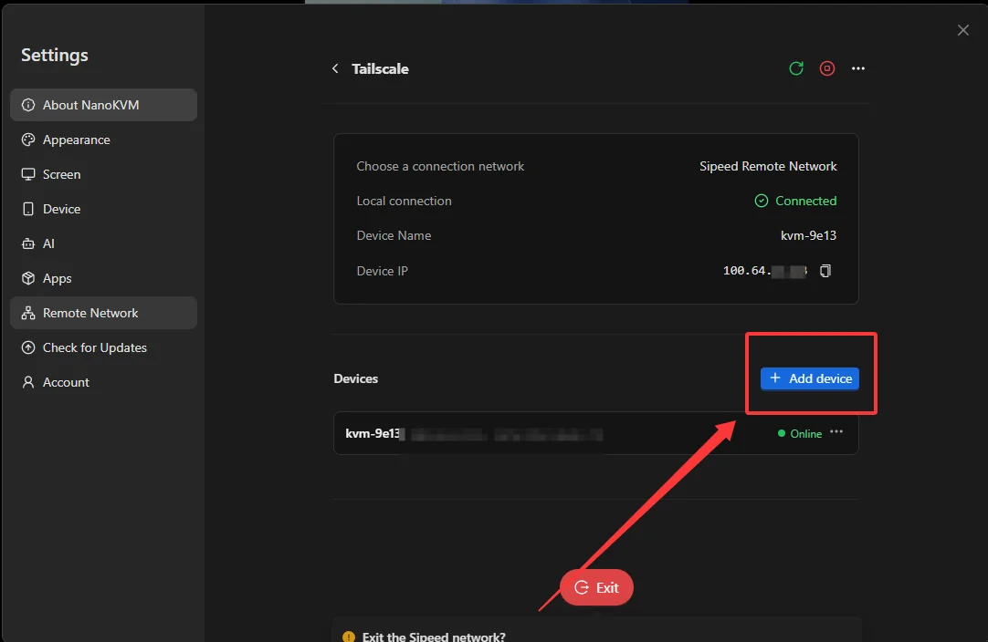Click the red stop Tailscale icon
This screenshot has width=988, height=642.
pyautogui.click(x=827, y=68)
